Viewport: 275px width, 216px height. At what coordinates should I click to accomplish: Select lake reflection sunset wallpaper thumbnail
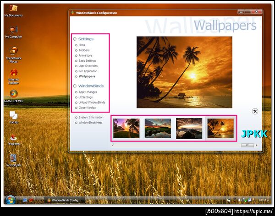(x=158, y=129)
